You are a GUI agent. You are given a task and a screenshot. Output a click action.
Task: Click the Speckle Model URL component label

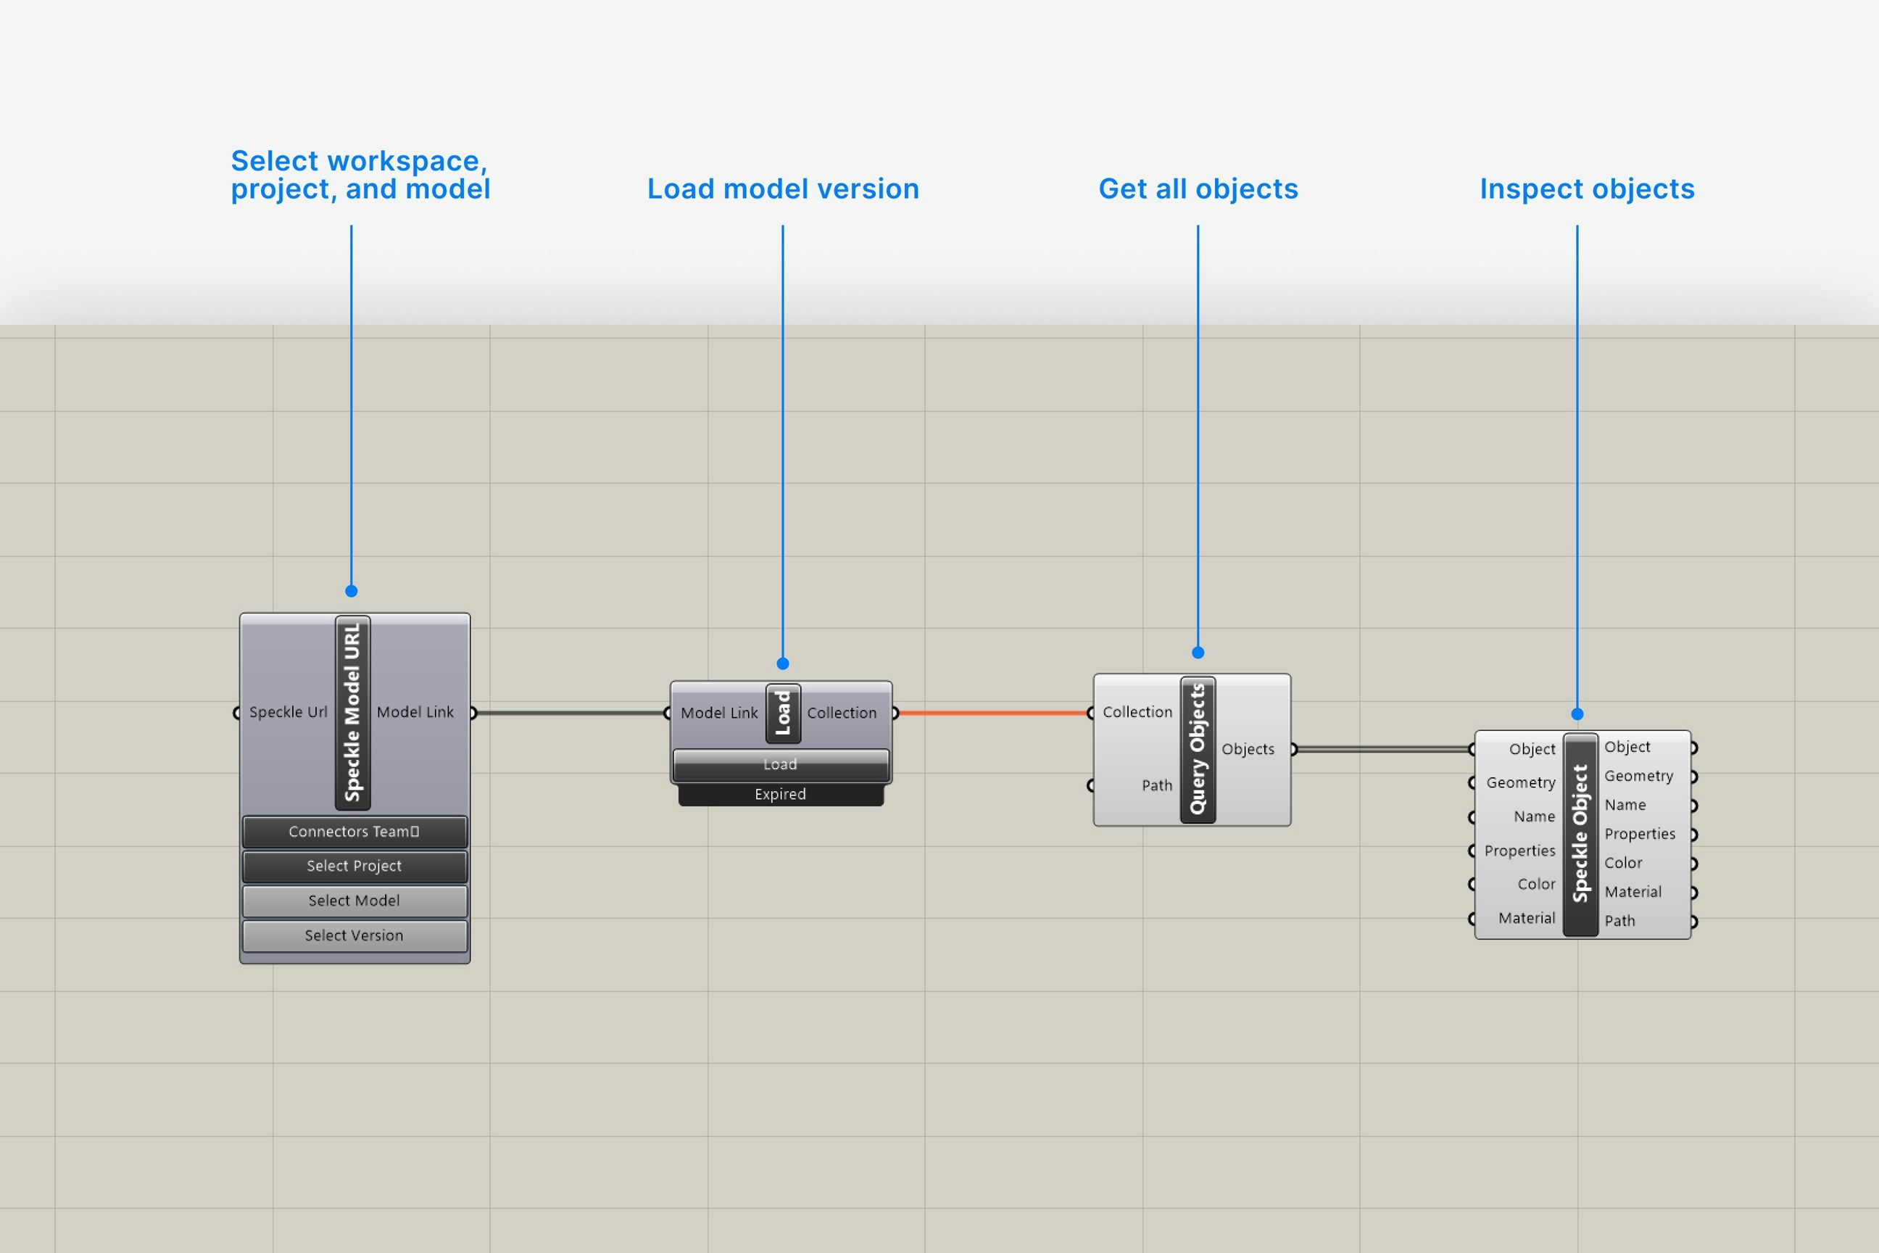pos(352,712)
